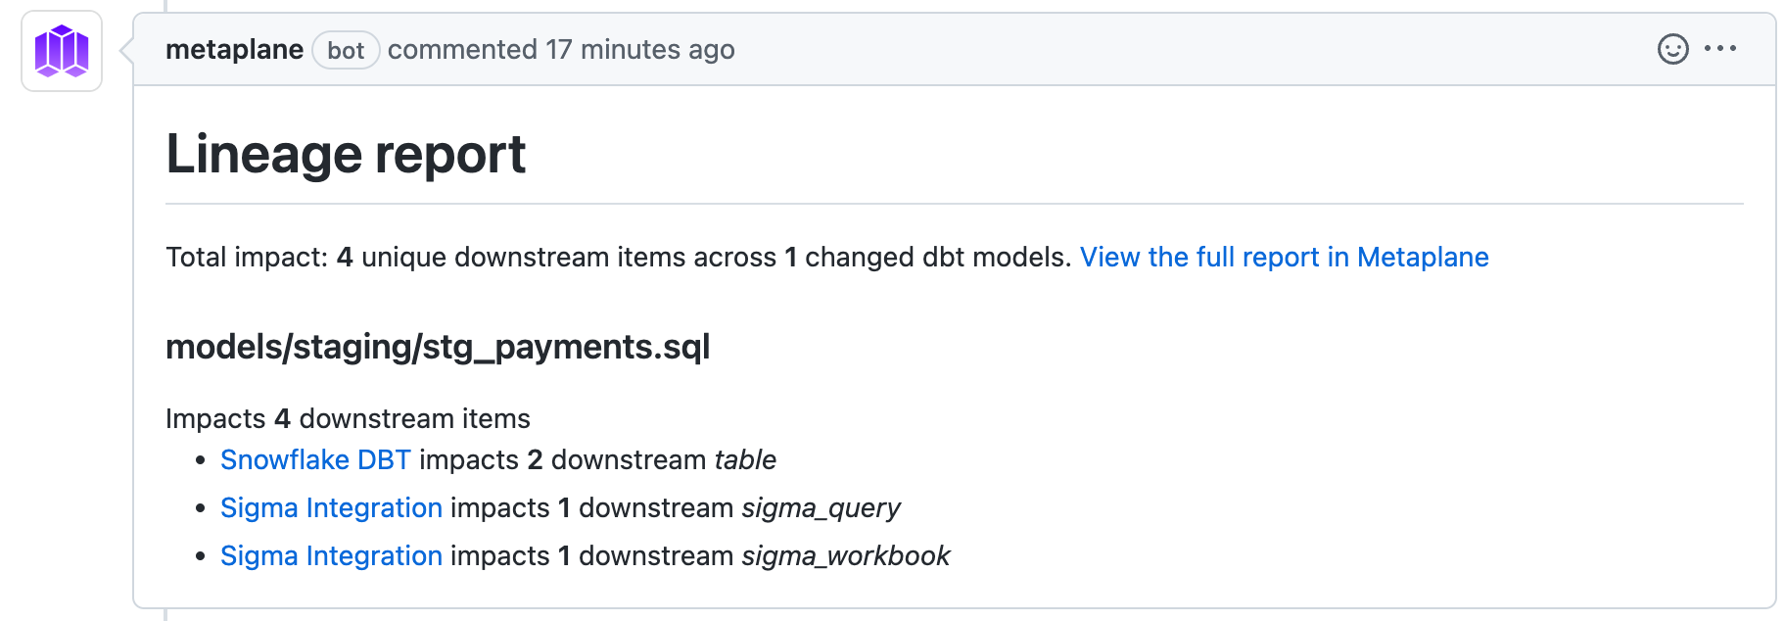Open the comment options three-dot menu
Screen dimensions: 1784x621
tap(1720, 49)
